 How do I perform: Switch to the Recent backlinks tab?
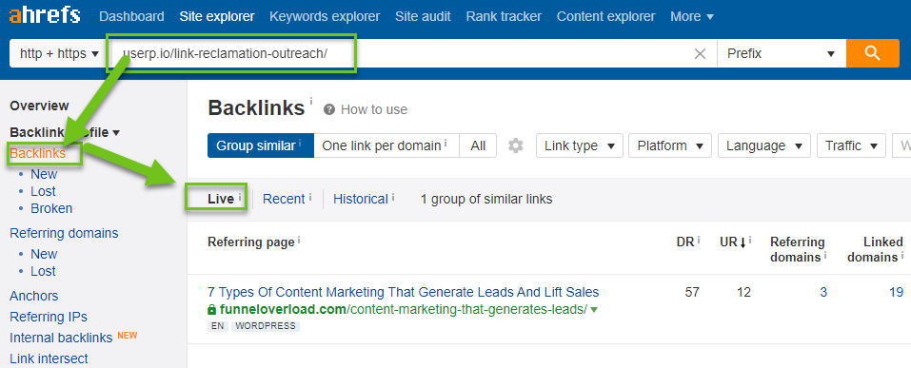pos(284,199)
